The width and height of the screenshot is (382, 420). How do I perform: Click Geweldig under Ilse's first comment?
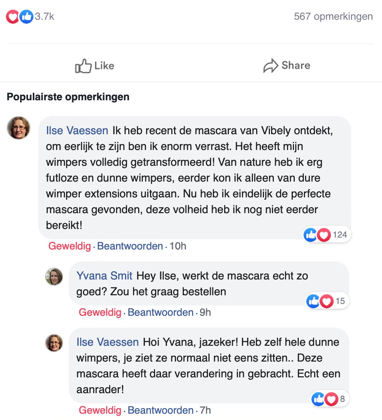(x=69, y=246)
